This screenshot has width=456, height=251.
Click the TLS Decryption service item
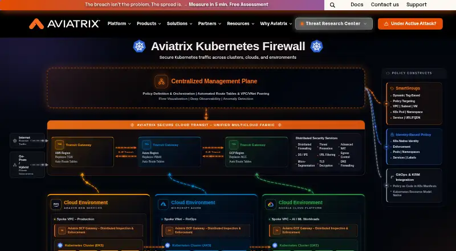[326, 163]
